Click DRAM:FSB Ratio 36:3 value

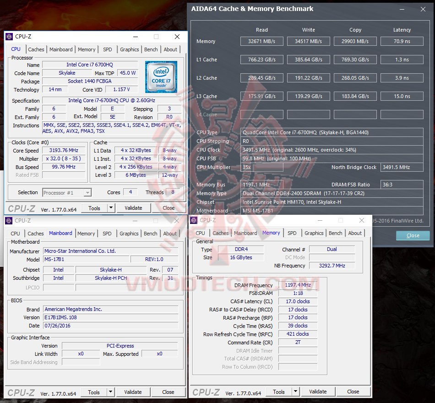[402, 185]
